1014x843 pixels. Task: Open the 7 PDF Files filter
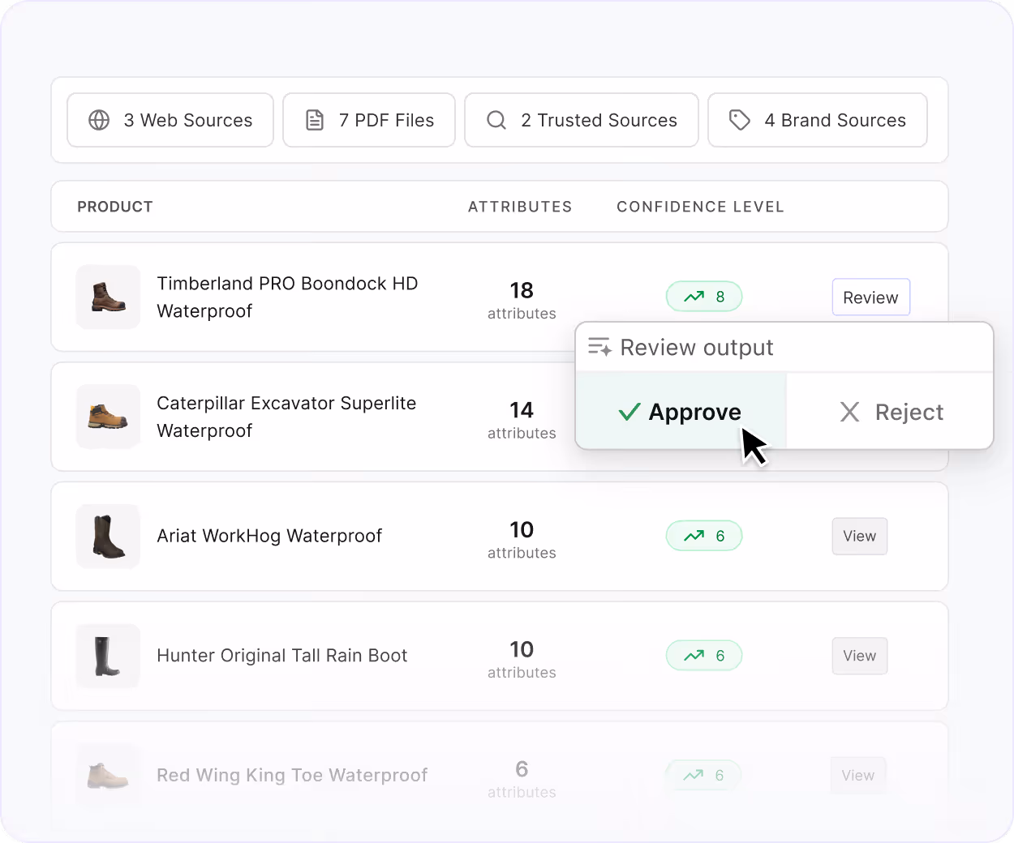369,120
